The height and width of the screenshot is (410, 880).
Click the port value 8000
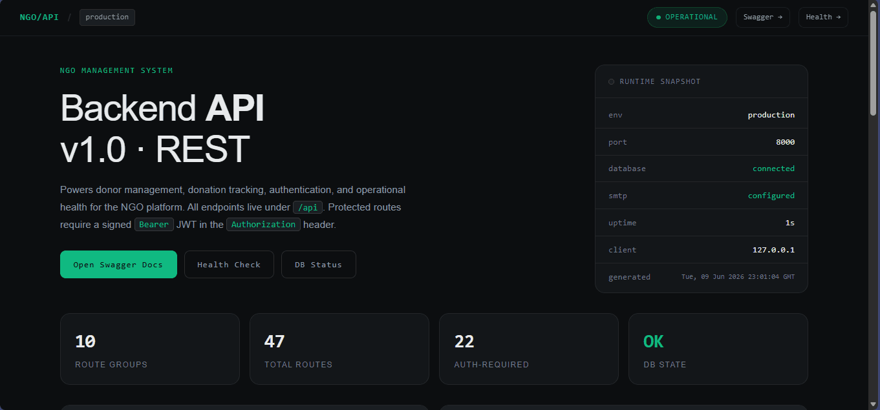[785, 142]
